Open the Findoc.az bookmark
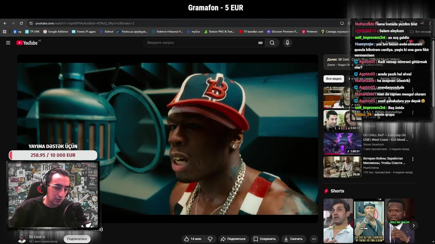 pos(132,32)
